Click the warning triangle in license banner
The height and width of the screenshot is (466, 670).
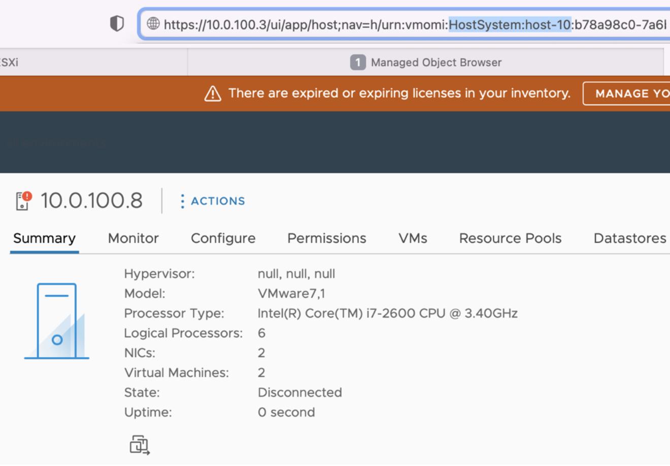point(213,93)
